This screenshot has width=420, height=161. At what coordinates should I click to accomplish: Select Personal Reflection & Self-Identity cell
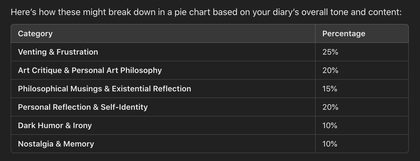pos(163,107)
